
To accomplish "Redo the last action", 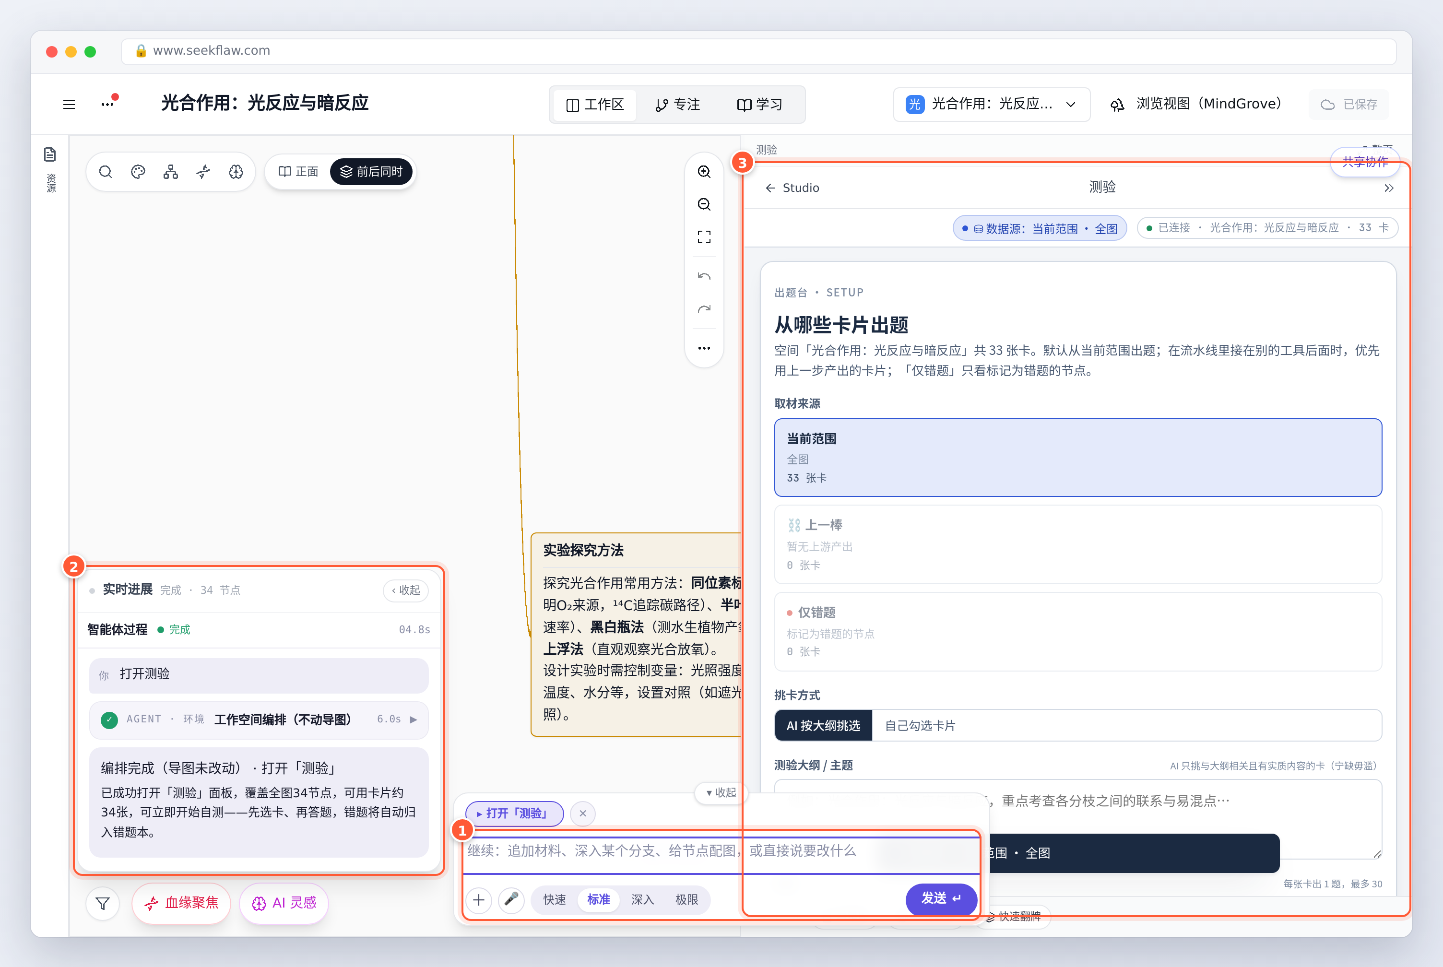I will coord(704,309).
